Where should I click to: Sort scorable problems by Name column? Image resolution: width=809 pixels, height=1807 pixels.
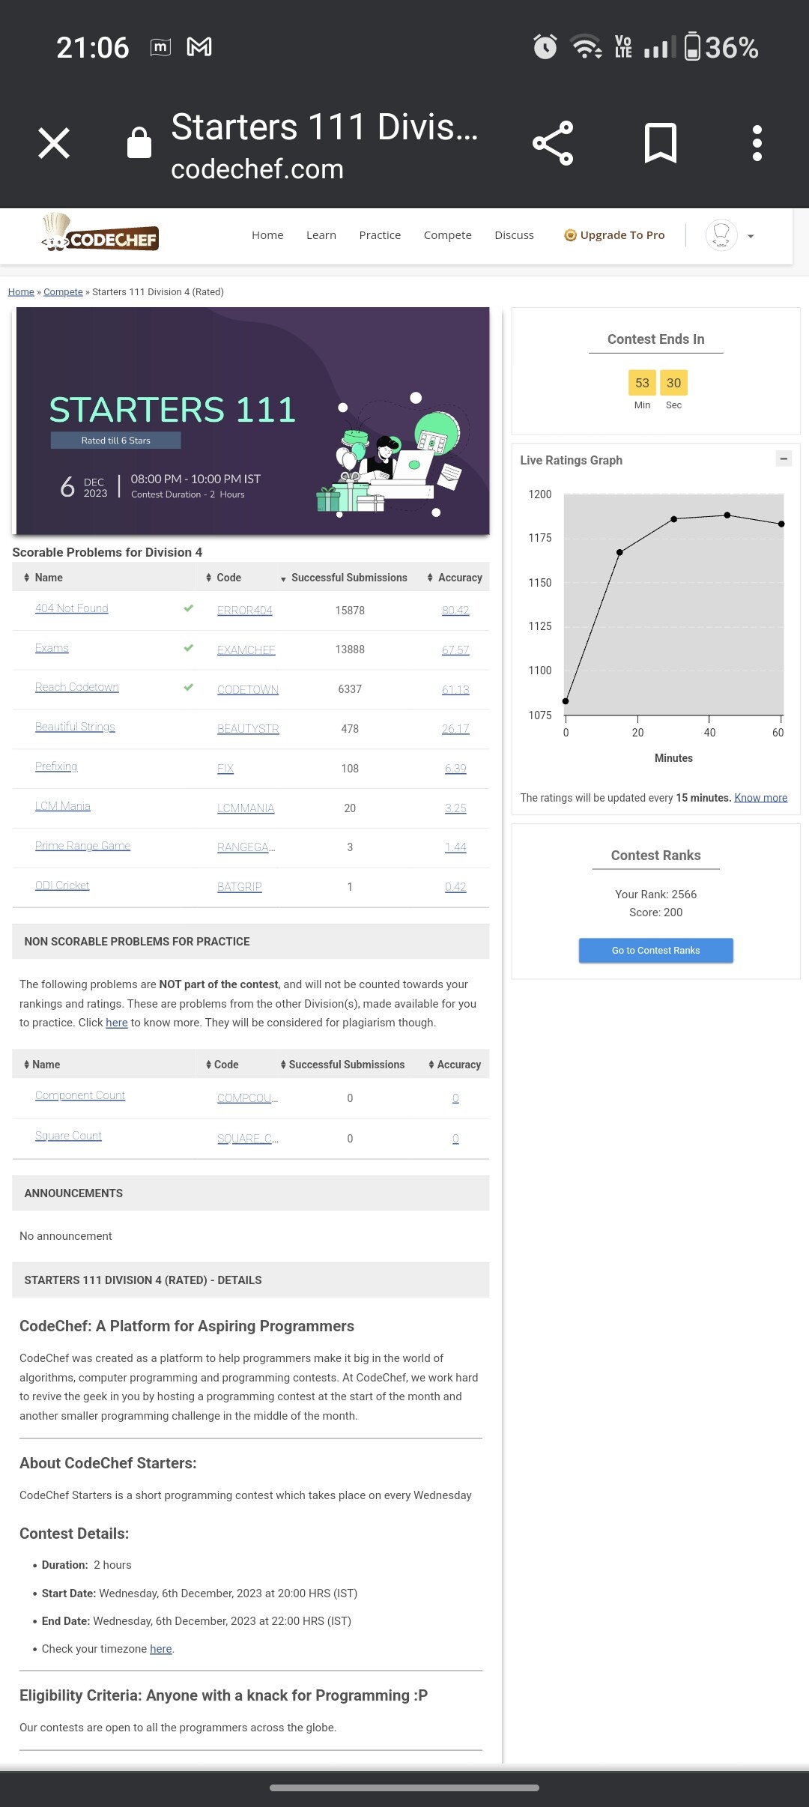click(43, 578)
